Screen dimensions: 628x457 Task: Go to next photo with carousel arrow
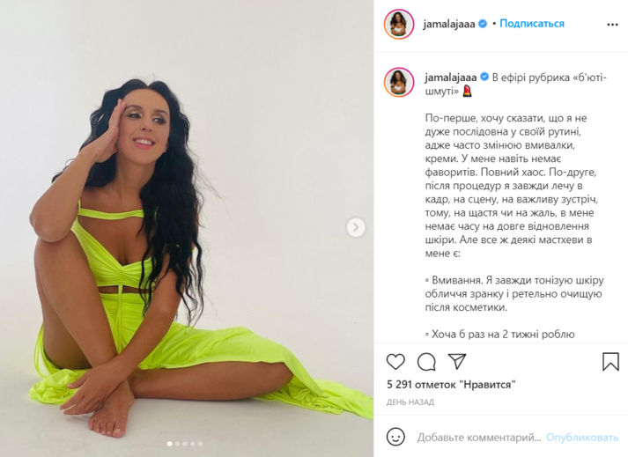click(x=356, y=227)
